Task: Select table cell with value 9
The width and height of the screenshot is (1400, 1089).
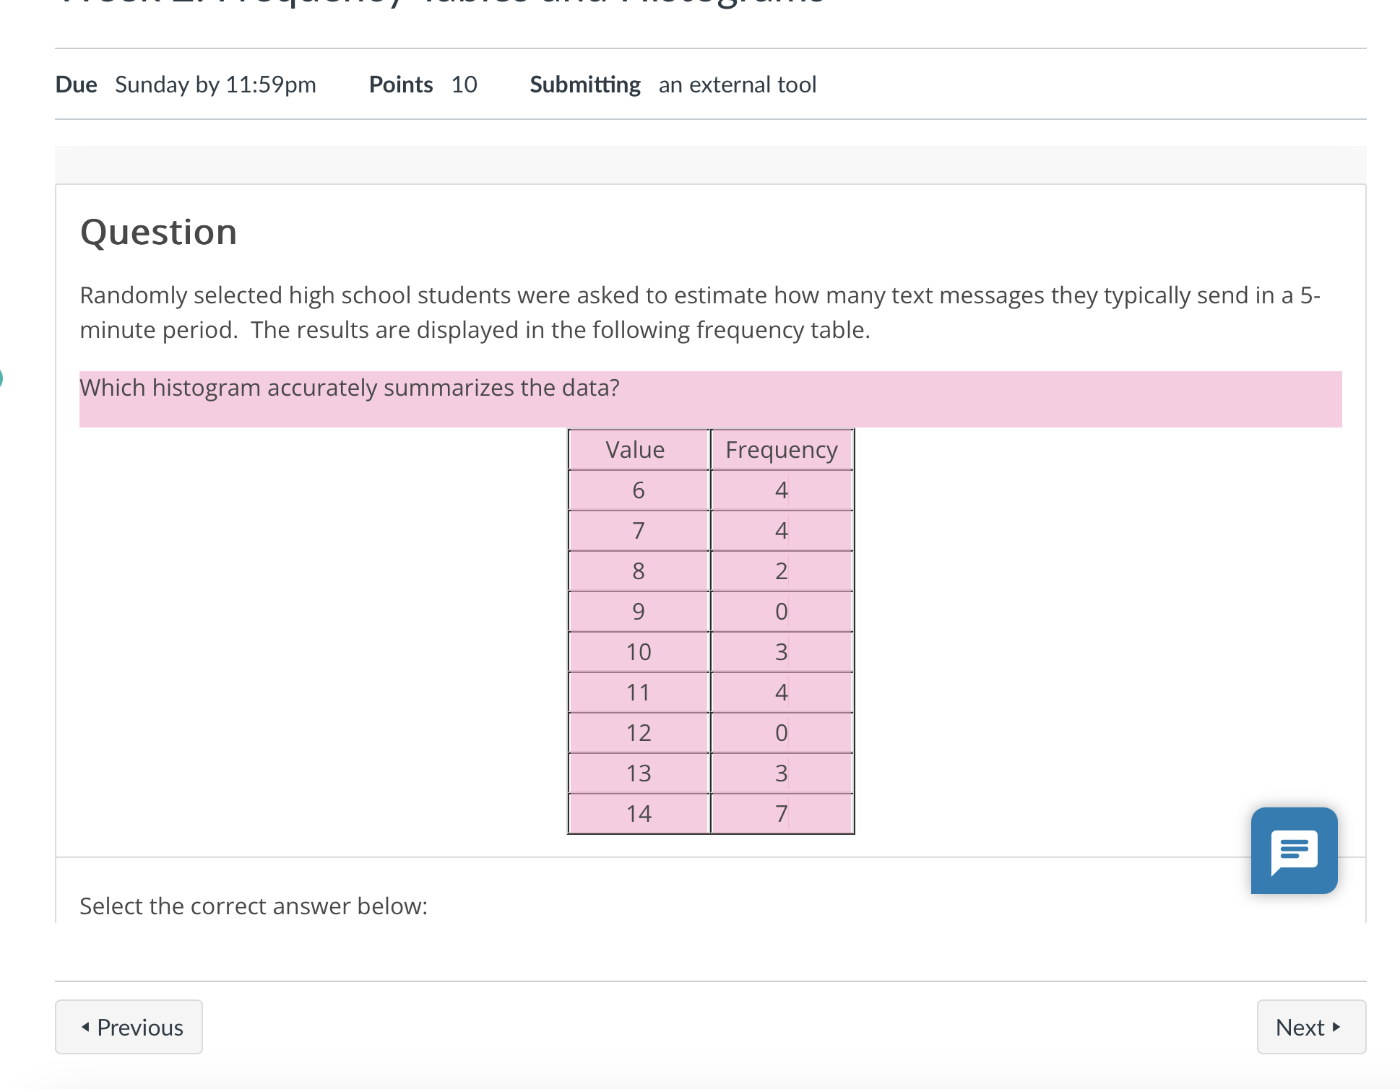Action: click(x=639, y=612)
